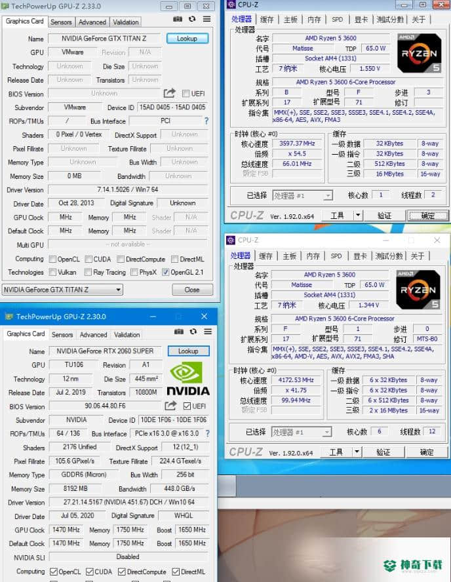Open the SPD tab in upper CPU-Z
This screenshot has width=451, height=582.
coord(337,19)
